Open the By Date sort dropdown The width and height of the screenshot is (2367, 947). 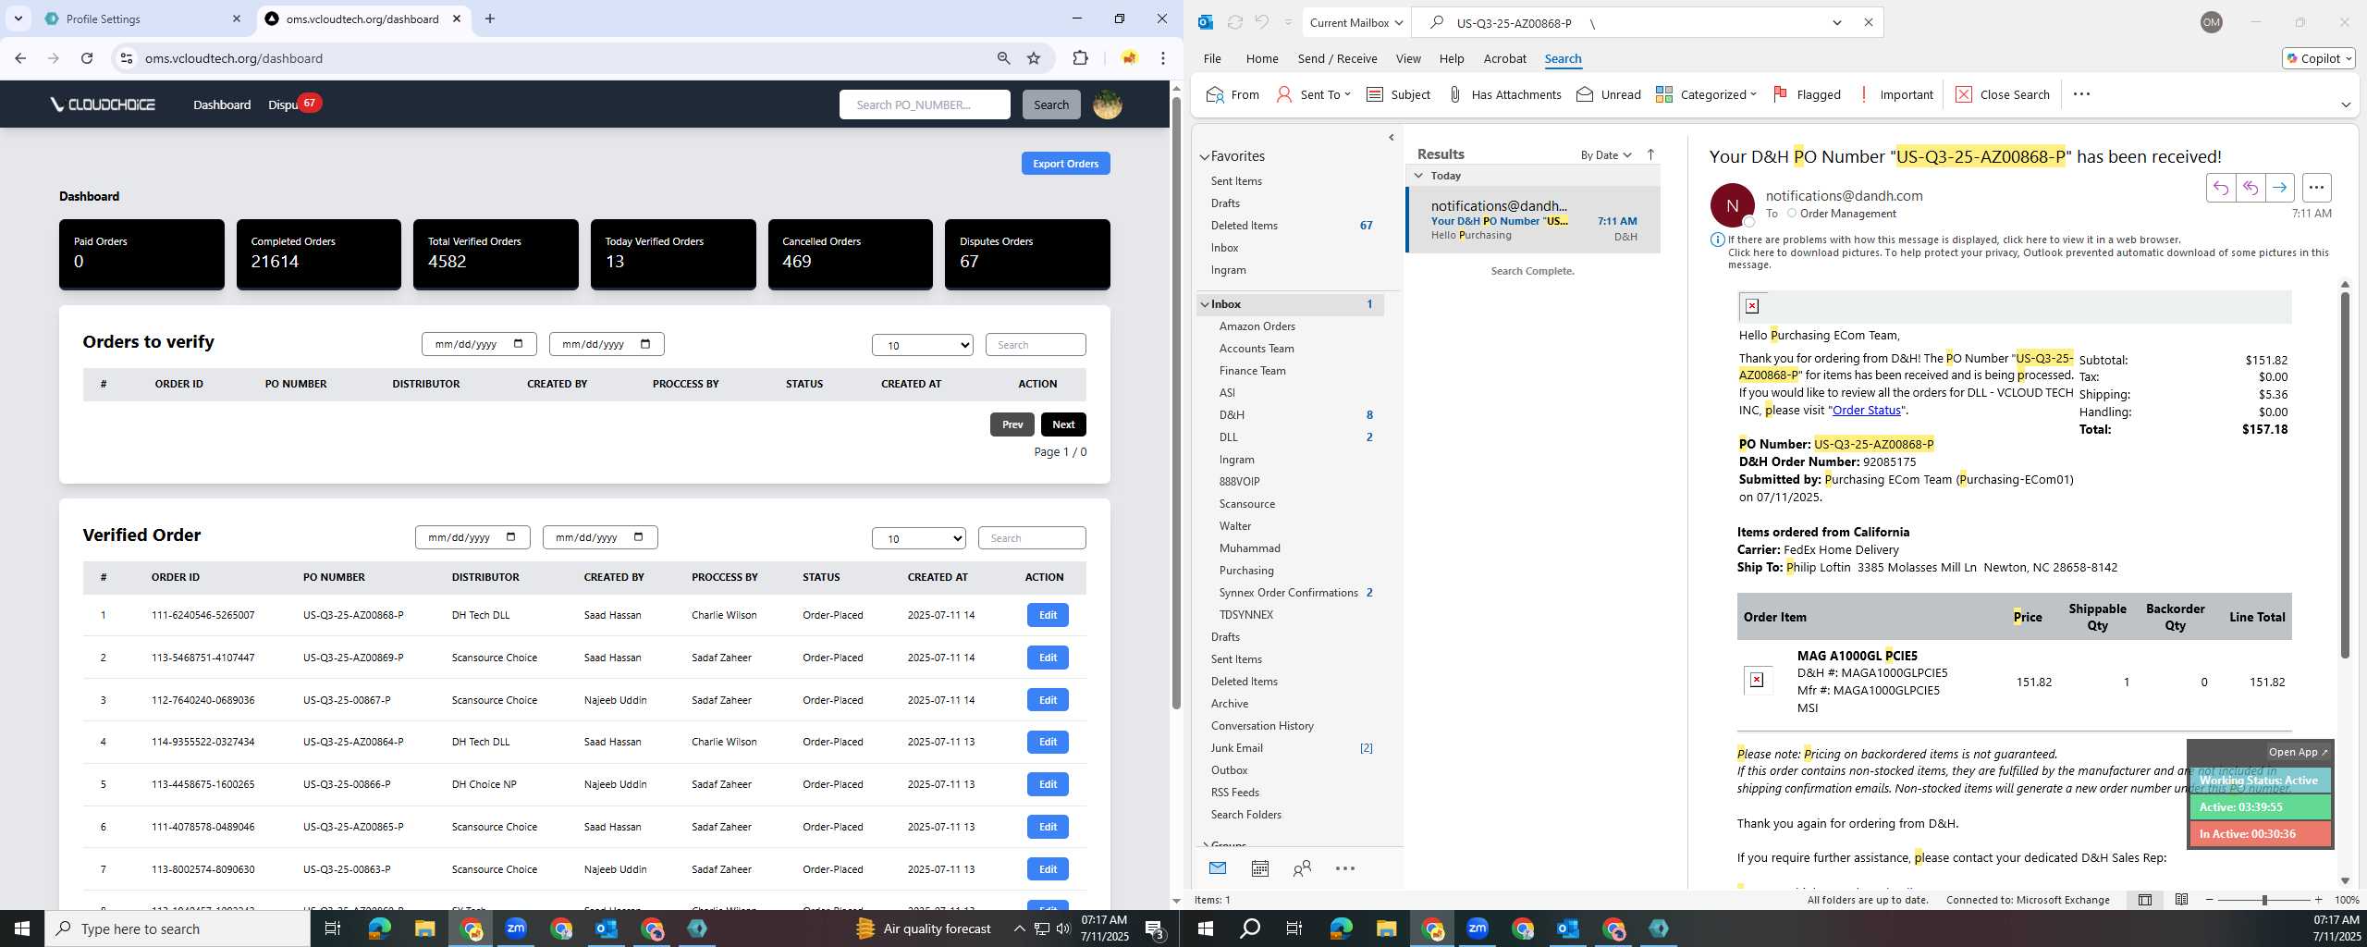[x=1606, y=154]
